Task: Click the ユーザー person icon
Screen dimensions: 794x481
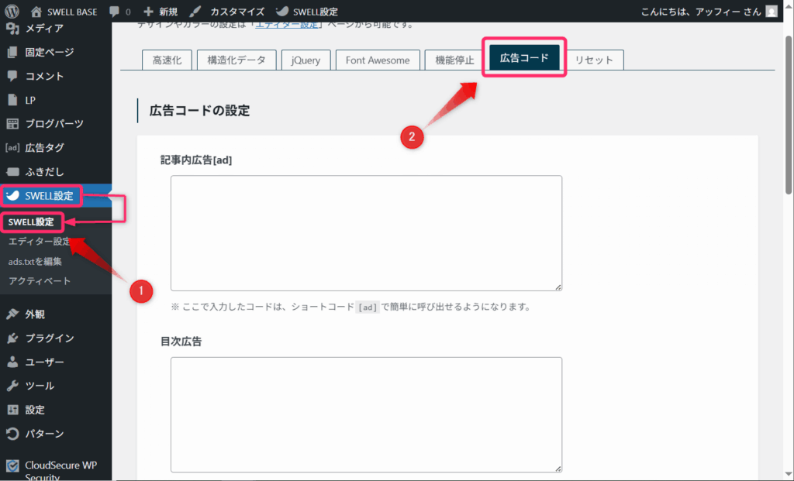Action: pos(12,362)
